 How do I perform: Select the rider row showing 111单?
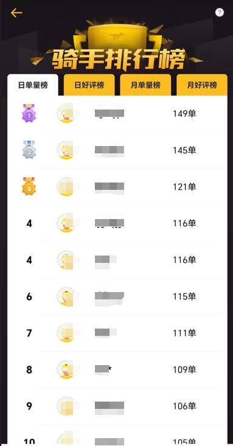117,333
